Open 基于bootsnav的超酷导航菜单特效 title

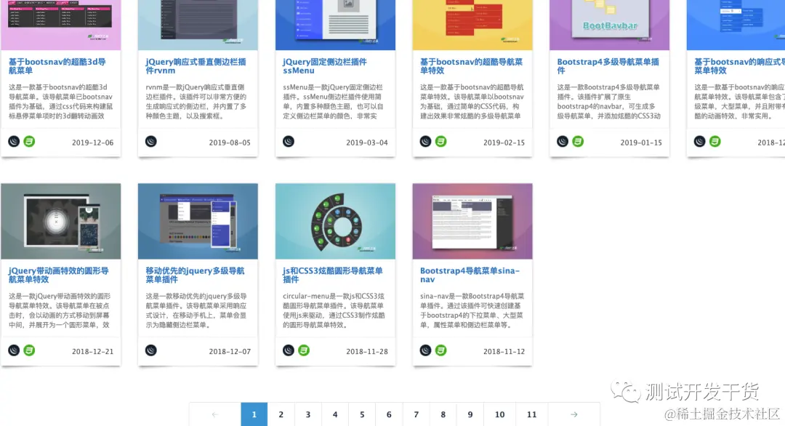coord(471,66)
